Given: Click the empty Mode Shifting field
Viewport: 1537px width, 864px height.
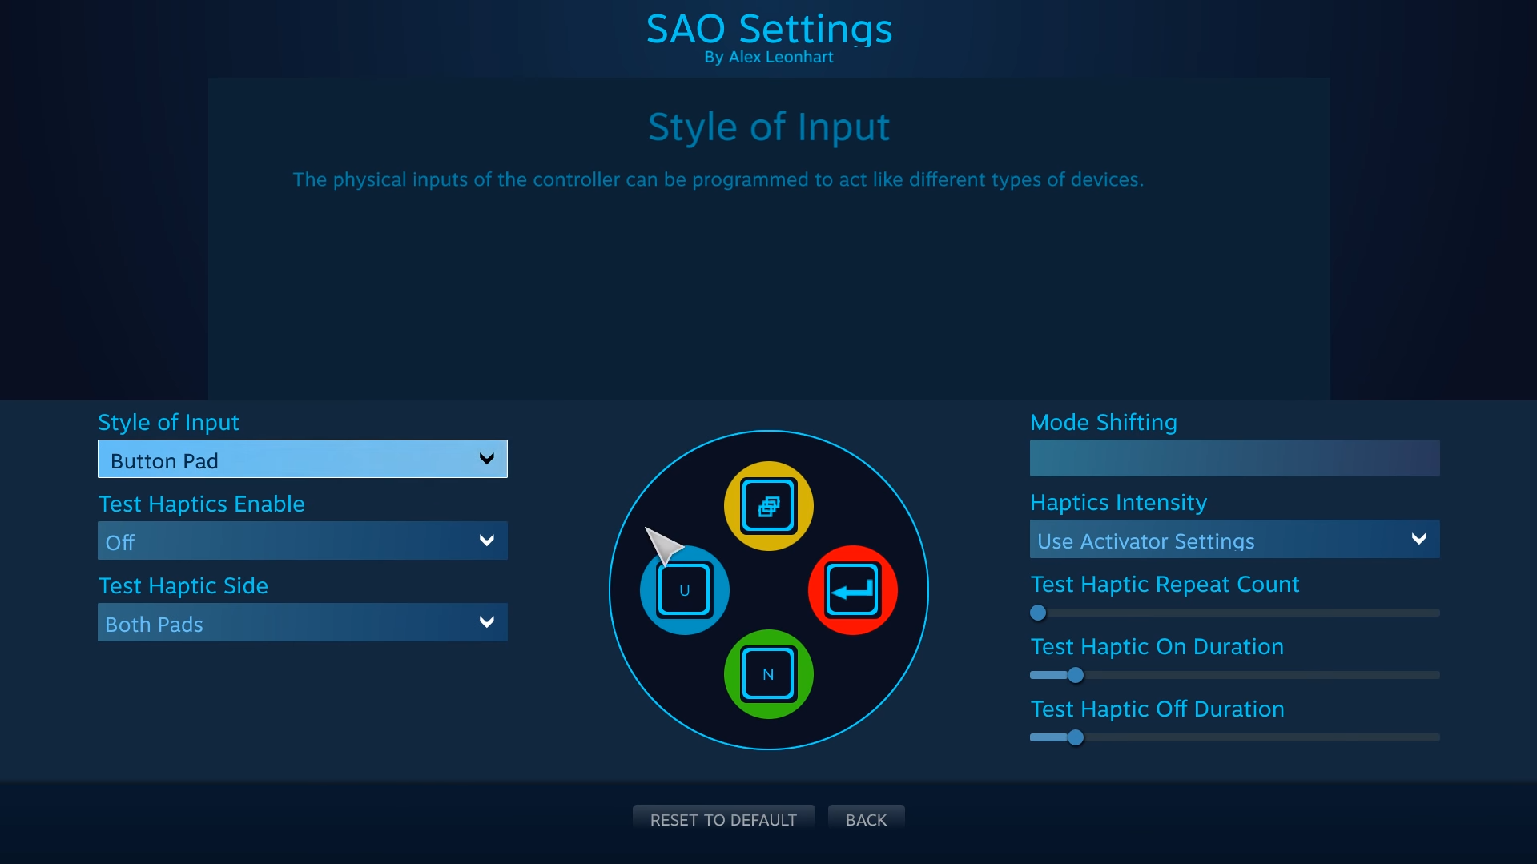Looking at the screenshot, I should 1234,458.
